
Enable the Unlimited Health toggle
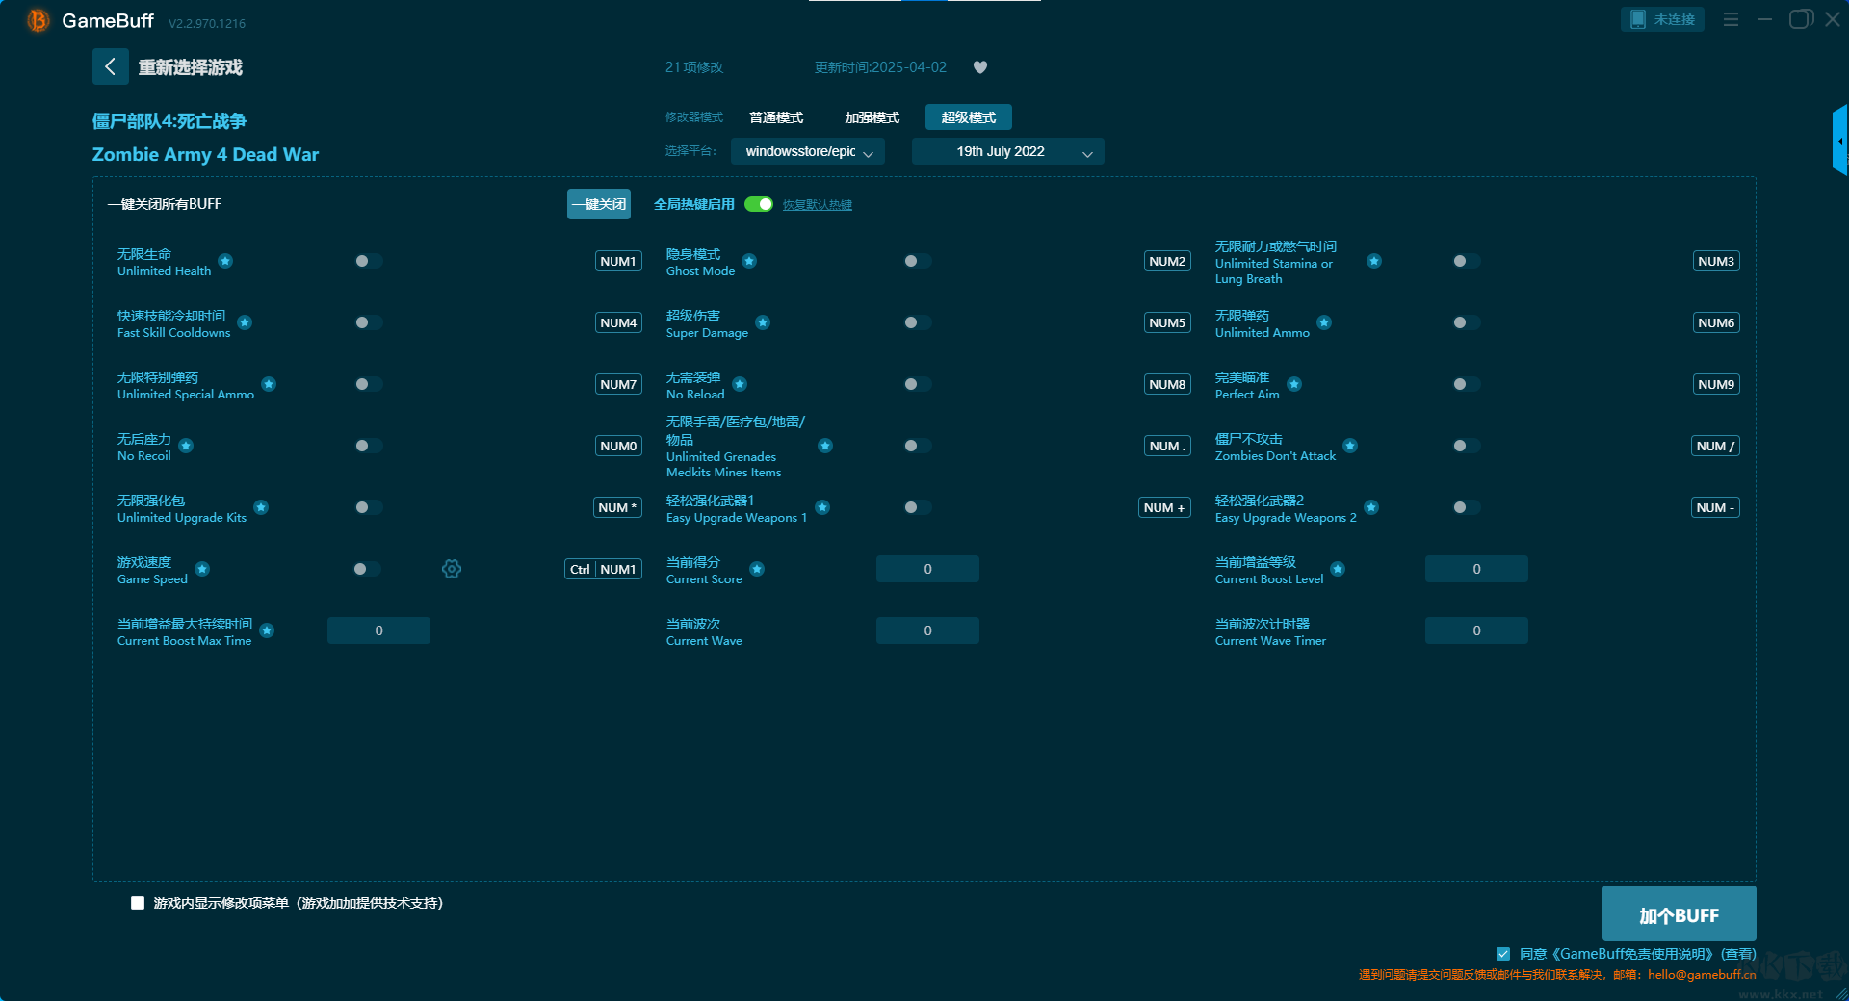(368, 261)
